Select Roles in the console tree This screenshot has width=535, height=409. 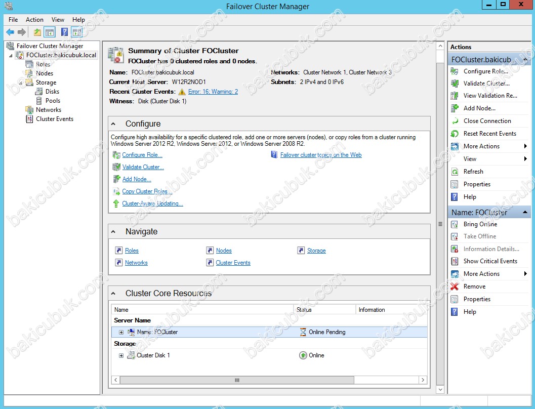click(43, 64)
